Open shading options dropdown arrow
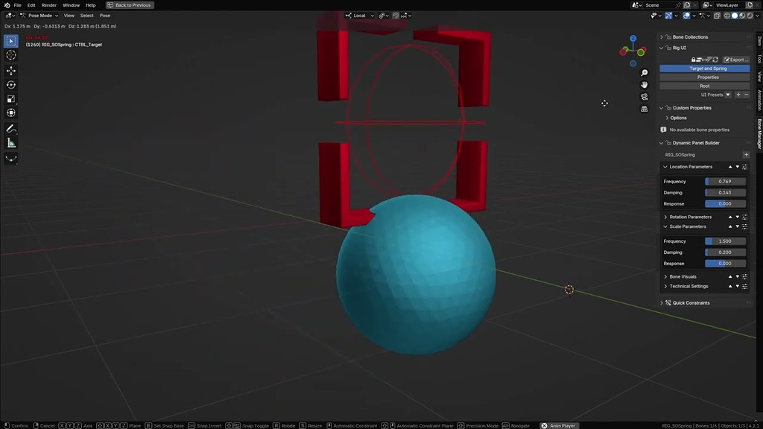 [x=757, y=16]
